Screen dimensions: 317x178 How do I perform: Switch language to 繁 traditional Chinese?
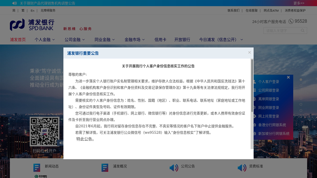(x=23, y=11)
